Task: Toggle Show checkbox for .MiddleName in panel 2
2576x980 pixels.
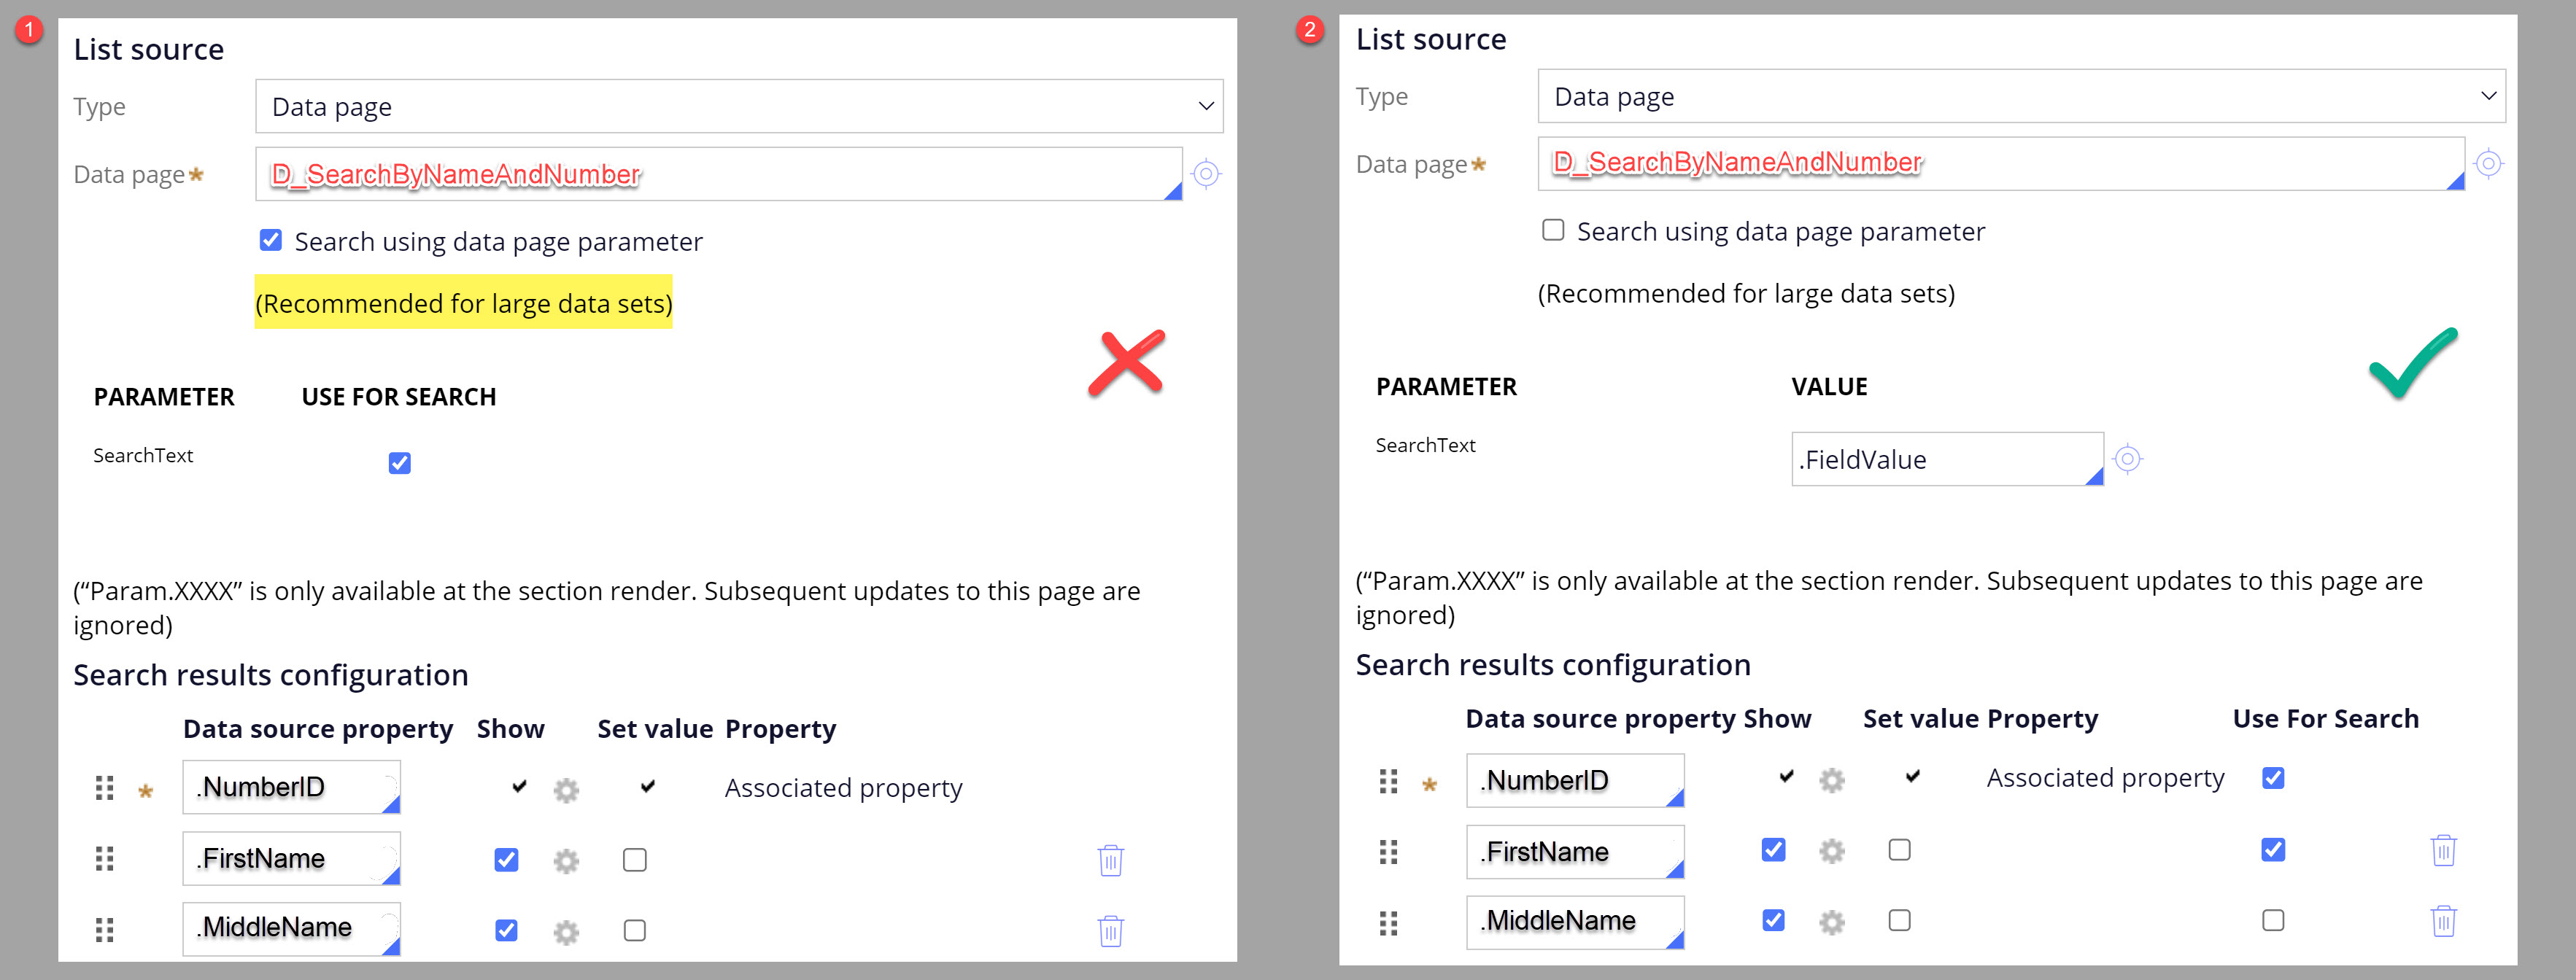Action: click(x=1773, y=920)
